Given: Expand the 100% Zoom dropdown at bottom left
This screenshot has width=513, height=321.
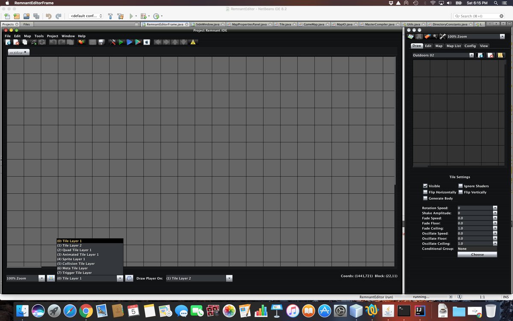Looking at the screenshot, I should [x=41, y=278].
